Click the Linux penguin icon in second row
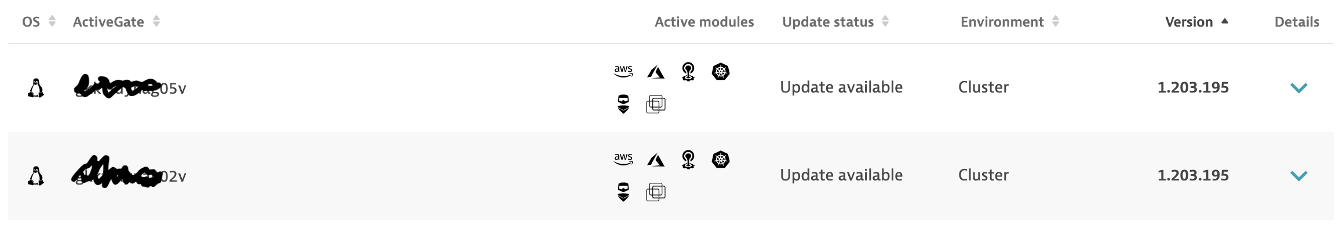The width and height of the screenshot is (1343, 236). [36, 175]
